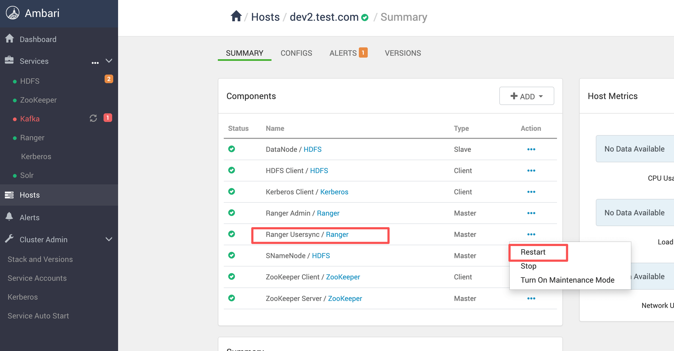
Task: Click Hosts in the breadcrumb
Action: tap(265, 17)
